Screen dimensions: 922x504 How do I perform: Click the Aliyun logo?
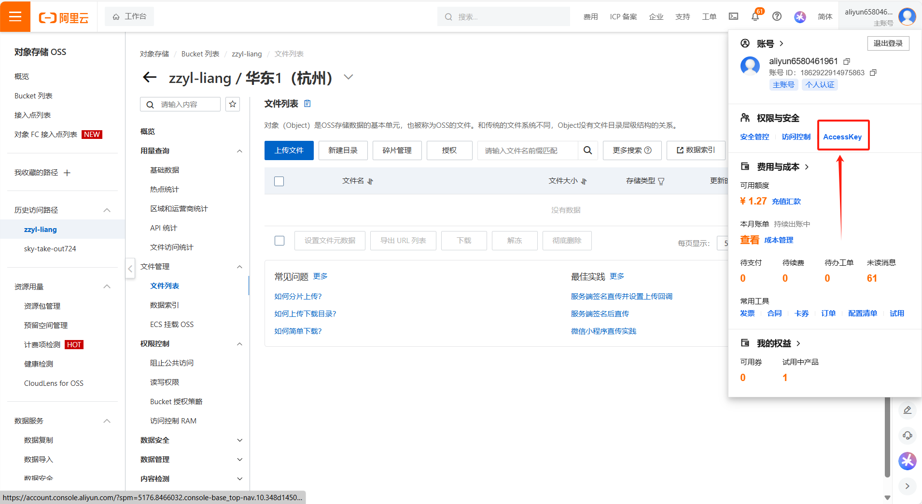(x=64, y=18)
